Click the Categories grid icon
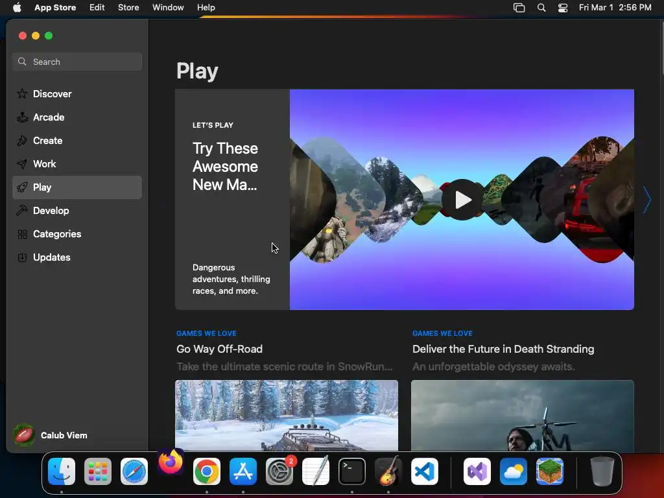The width and height of the screenshot is (664, 498). (x=22, y=233)
